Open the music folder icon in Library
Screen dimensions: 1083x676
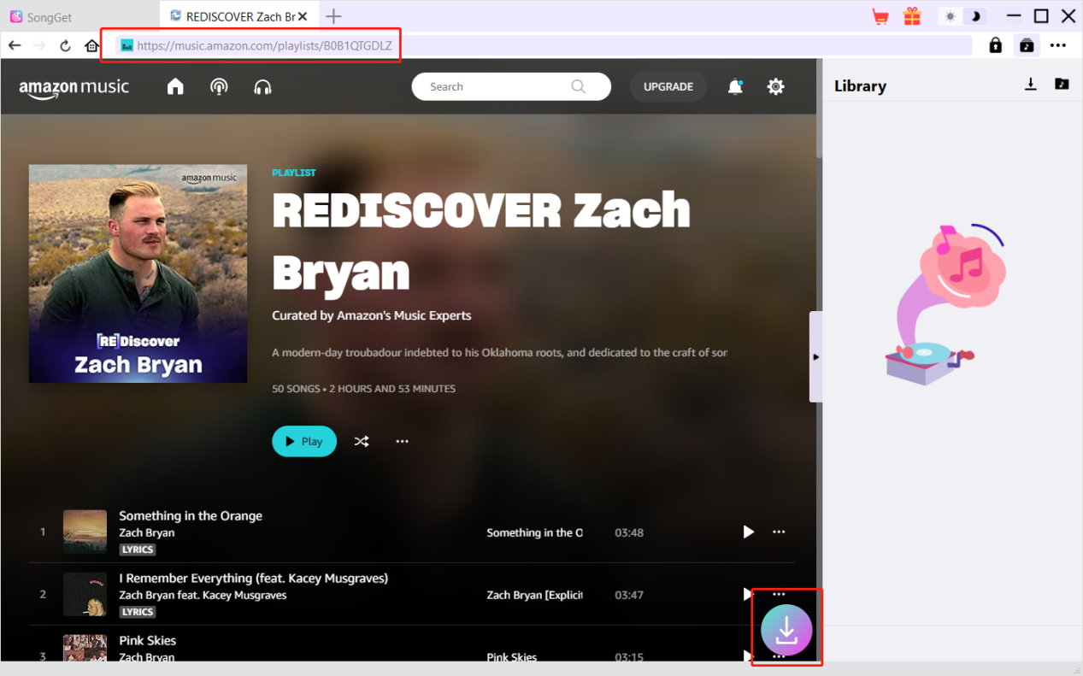(1062, 84)
